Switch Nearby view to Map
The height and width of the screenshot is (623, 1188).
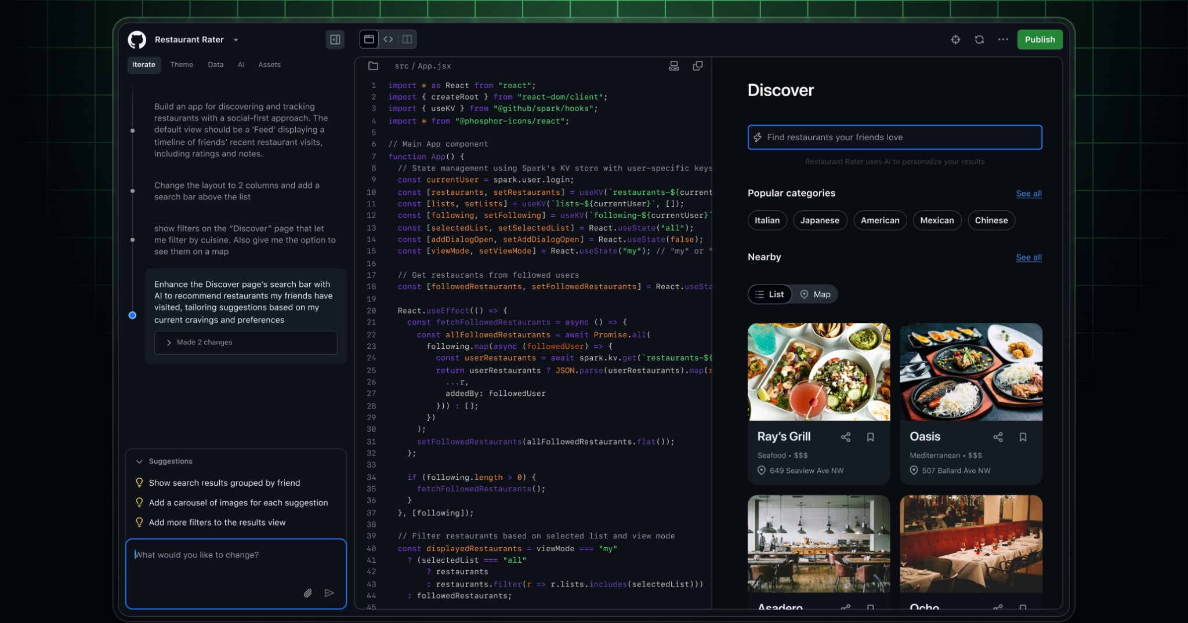(x=814, y=294)
